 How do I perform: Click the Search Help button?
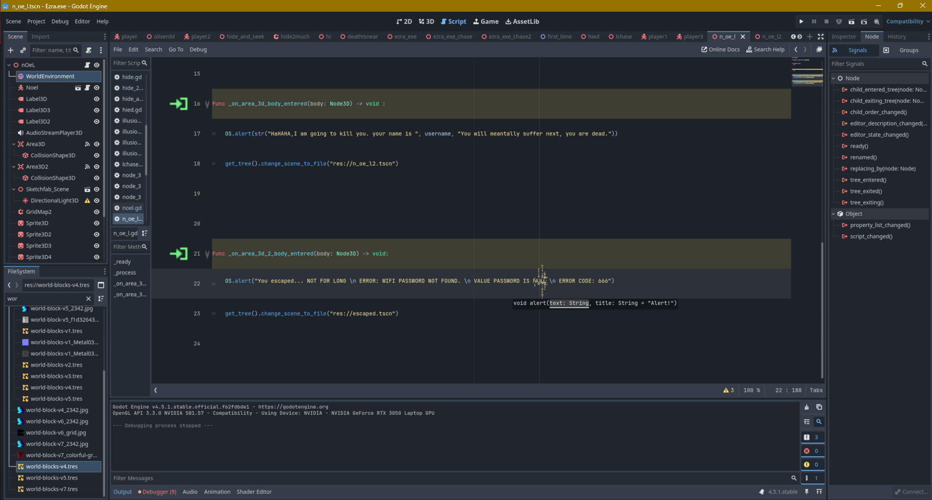pos(765,50)
